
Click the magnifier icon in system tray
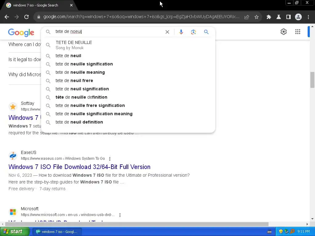pos(293,232)
